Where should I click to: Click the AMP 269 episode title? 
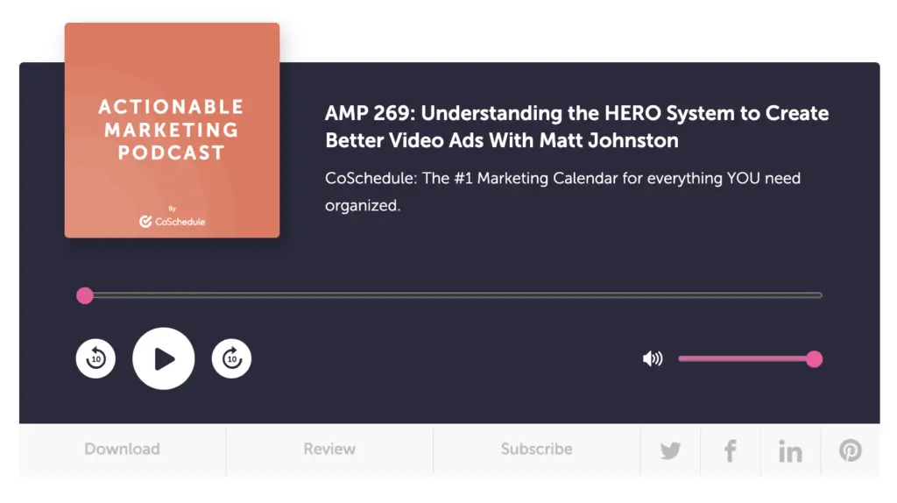coord(576,126)
